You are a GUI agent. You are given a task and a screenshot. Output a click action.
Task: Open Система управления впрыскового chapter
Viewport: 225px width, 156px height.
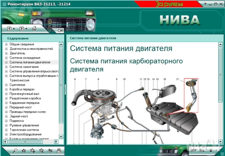tap(34, 71)
